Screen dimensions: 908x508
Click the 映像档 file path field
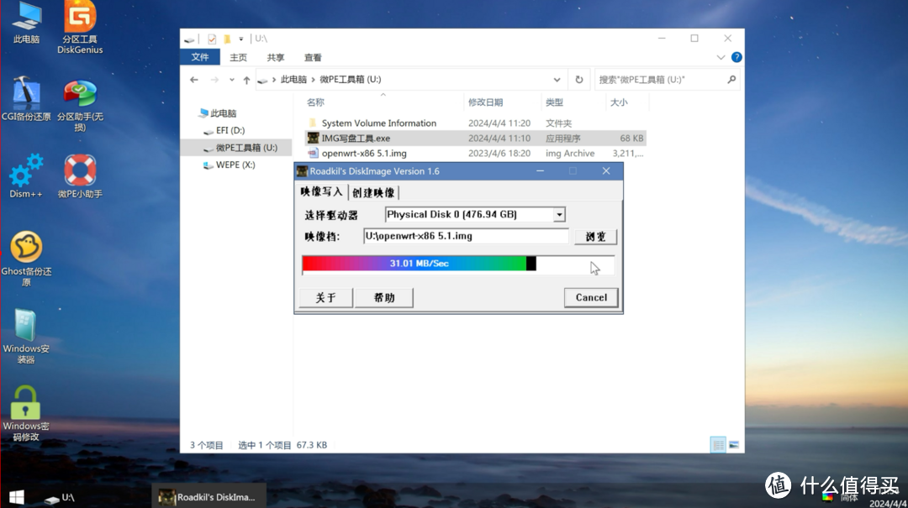(466, 236)
